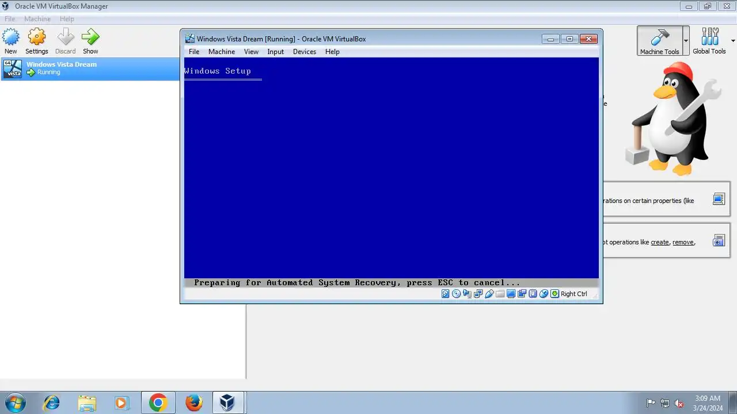Click the Global Tools button

[709, 41]
